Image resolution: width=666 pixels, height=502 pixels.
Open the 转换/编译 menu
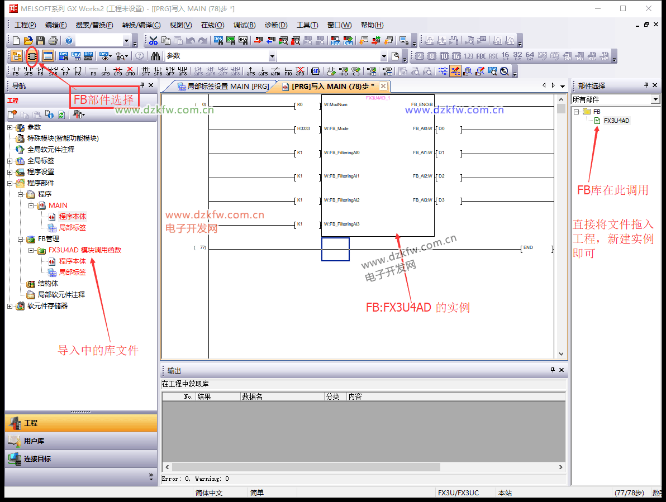click(x=141, y=25)
